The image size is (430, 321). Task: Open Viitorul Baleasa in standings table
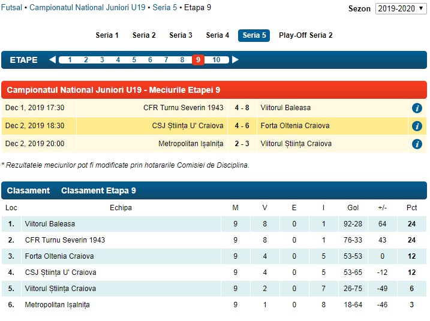pos(50,224)
